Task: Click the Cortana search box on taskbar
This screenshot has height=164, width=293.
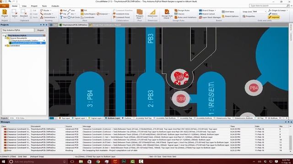Action: (38, 161)
